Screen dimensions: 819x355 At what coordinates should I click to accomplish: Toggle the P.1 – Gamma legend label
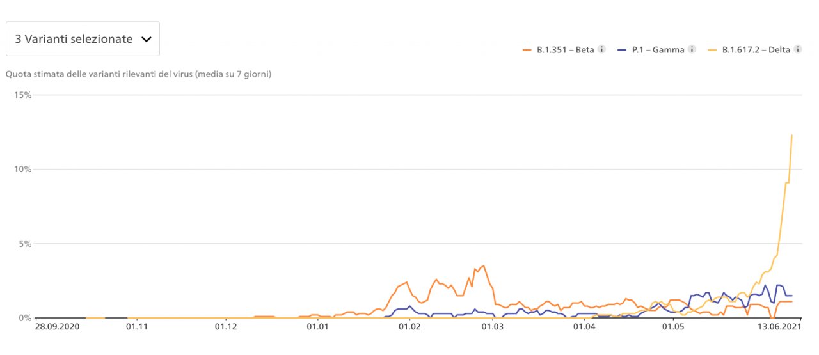pyautogui.click(x=658, y=50)
